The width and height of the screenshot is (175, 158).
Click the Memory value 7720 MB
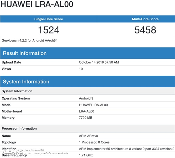click(x=85, y=117)
